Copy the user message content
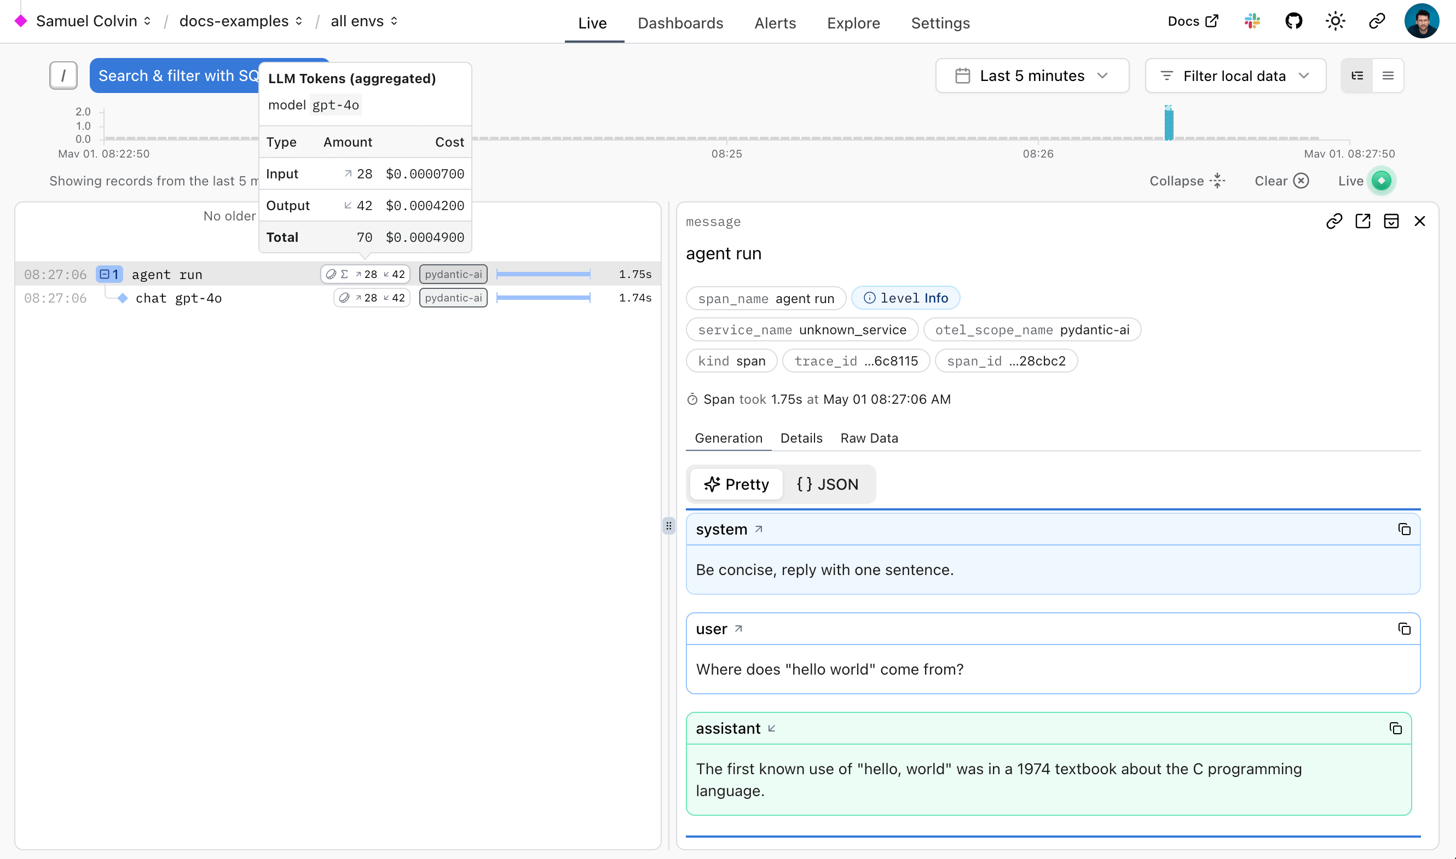This screenshot has height=859, width=1456. (x=1404, y=629)
